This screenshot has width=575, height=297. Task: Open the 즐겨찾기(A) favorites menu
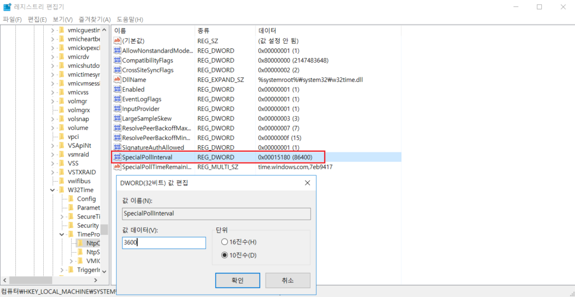94,20
